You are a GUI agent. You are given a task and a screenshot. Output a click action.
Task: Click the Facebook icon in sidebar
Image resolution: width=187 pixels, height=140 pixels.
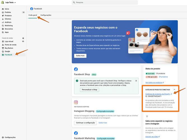tap(3, 55)
